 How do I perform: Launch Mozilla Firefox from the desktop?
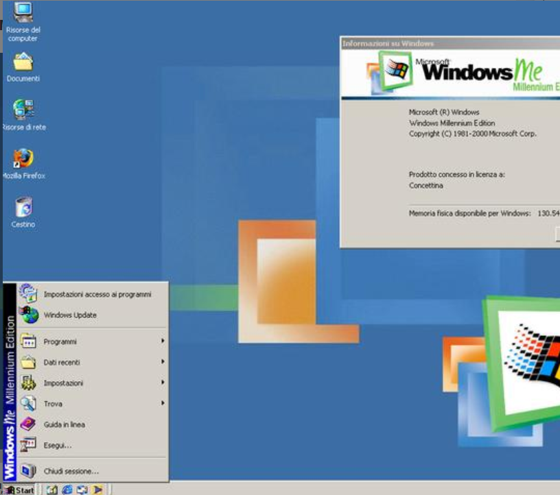[x=23, y=159]
